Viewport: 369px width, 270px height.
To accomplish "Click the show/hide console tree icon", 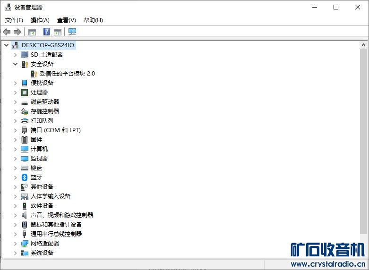I will coord(32,32).
